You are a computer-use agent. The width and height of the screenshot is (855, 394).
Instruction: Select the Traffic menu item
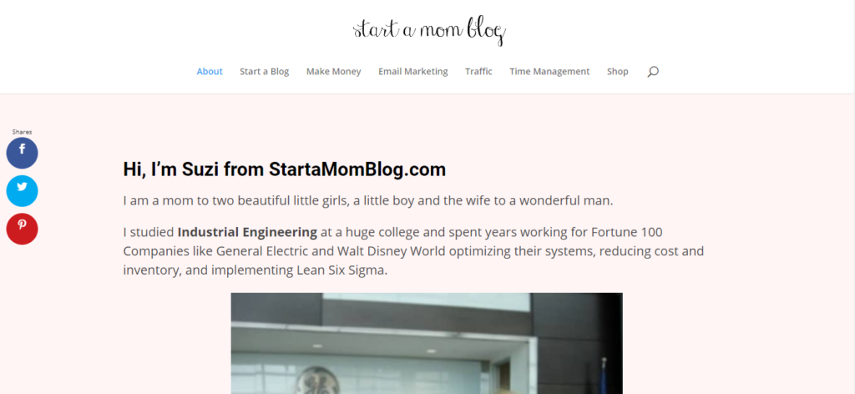click(x=478, y=72)
